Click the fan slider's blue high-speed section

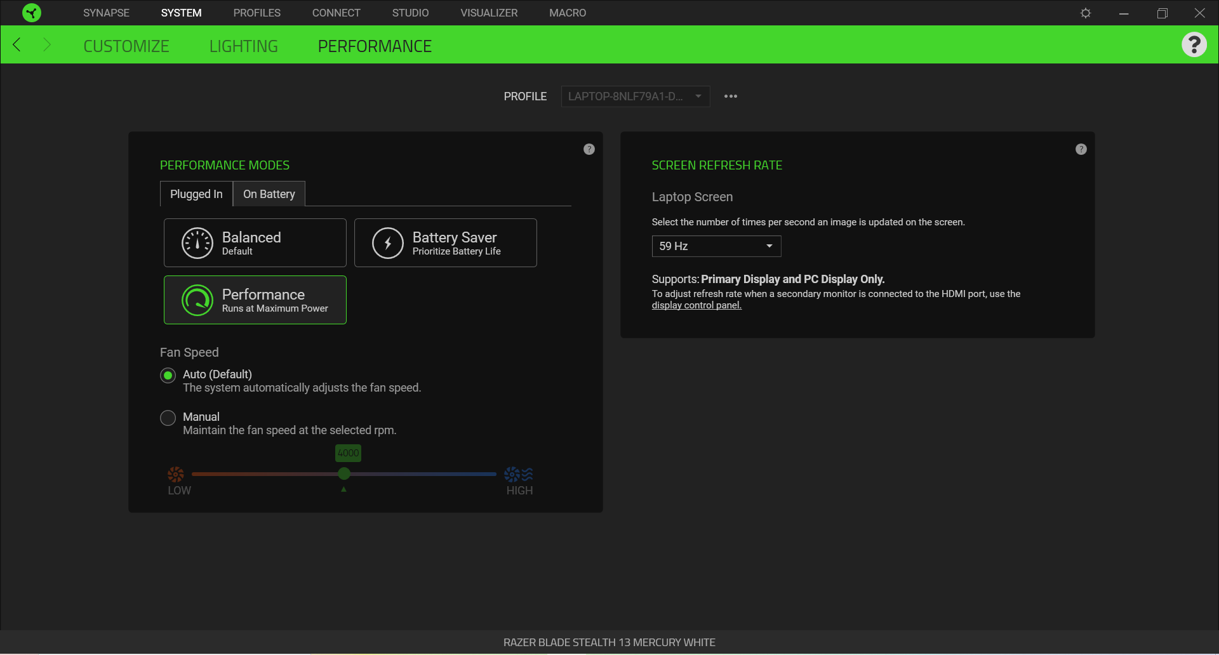click(423, 473)
